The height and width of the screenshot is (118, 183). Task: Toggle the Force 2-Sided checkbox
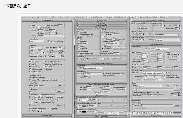click(x=44, y=67)
